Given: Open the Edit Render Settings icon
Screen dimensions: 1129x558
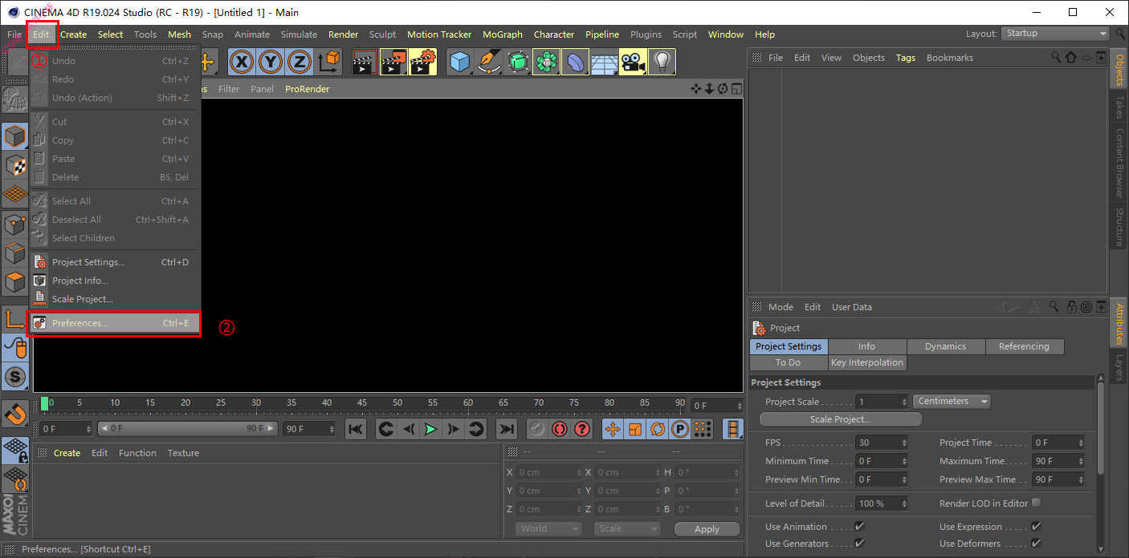Looking at the screenshot, I should tap(422, 62).
